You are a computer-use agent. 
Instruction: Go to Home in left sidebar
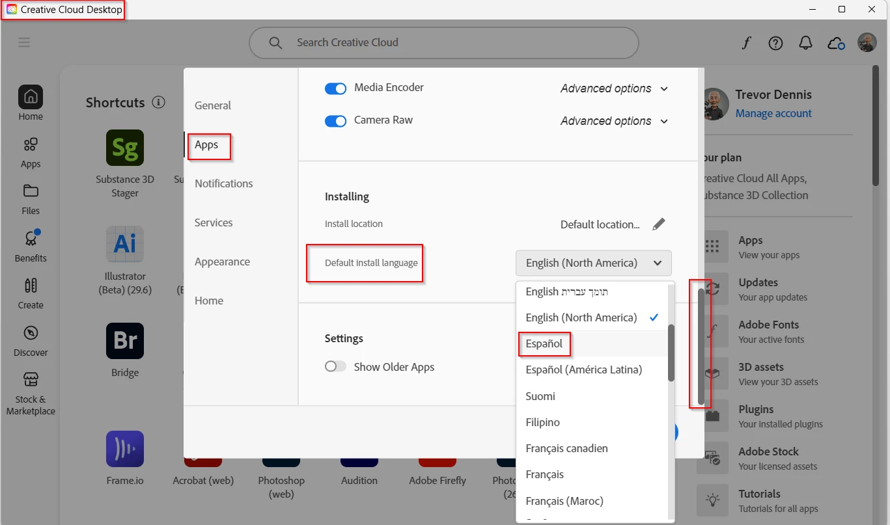(31, 103)
